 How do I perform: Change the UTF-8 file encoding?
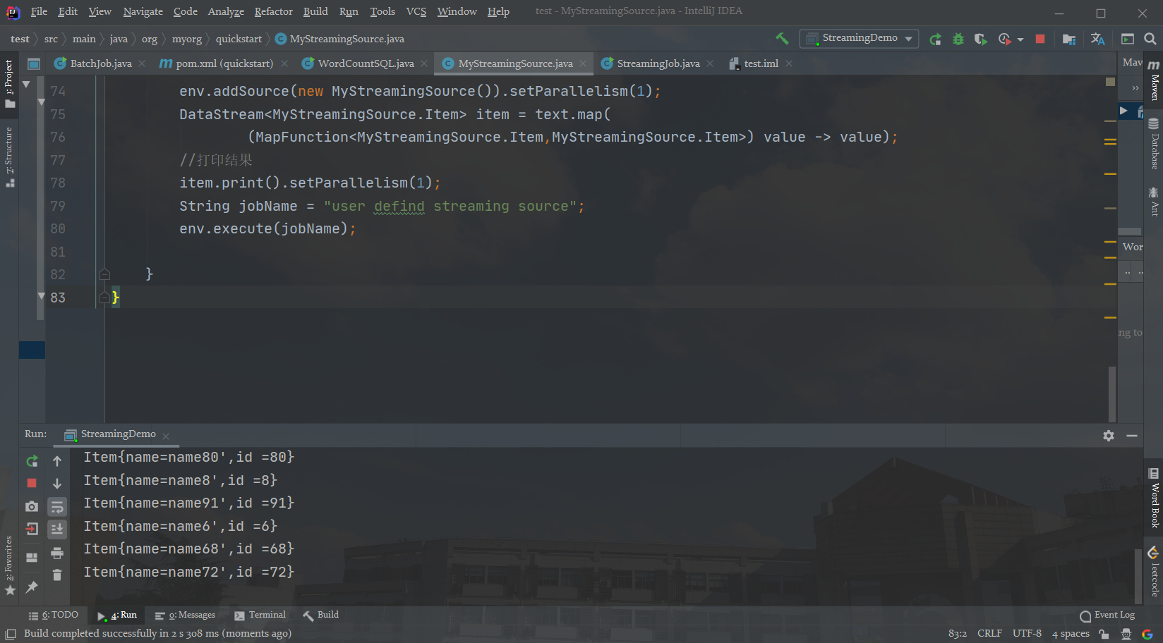click(x=1027, y=633)
